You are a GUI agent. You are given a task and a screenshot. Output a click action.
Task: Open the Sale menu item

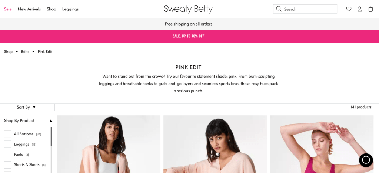[8, 9]
